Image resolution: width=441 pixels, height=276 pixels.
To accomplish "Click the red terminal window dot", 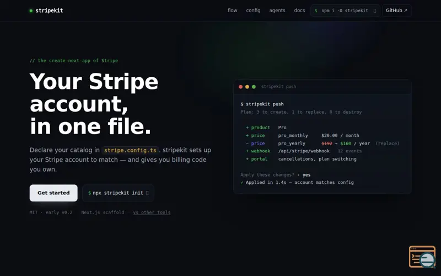I will click(x=240, y=87).
